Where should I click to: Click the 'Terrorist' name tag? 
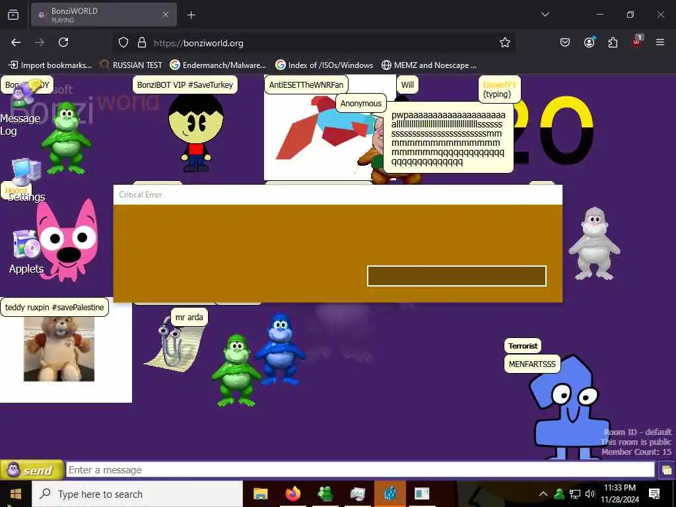[523, 346]
